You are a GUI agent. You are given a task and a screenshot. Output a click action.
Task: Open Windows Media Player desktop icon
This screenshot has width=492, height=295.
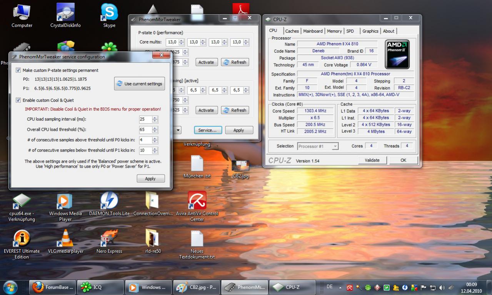click(65, 208)
